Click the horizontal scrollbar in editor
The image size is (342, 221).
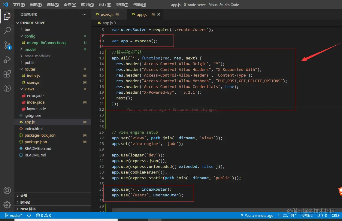click(227, 210)
